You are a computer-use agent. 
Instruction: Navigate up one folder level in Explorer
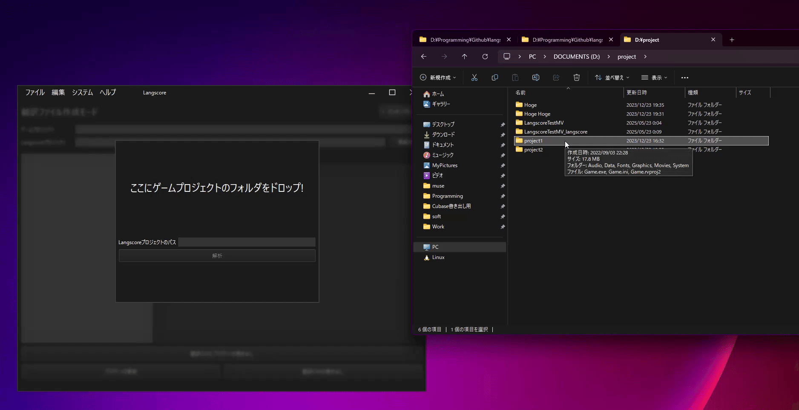pyautogui.click(x=464, y=57)
